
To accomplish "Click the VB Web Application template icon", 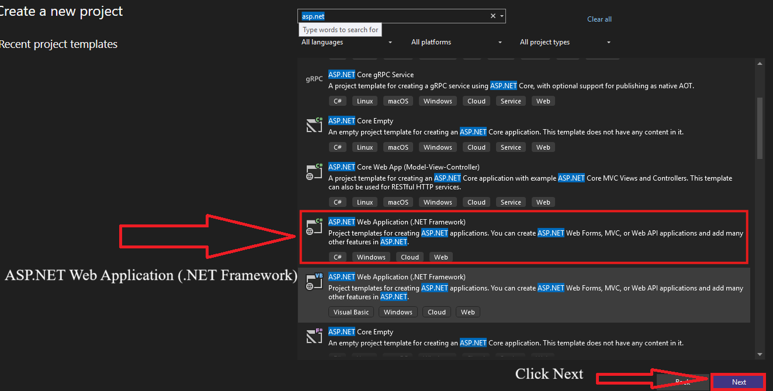I will coord(314,281).
